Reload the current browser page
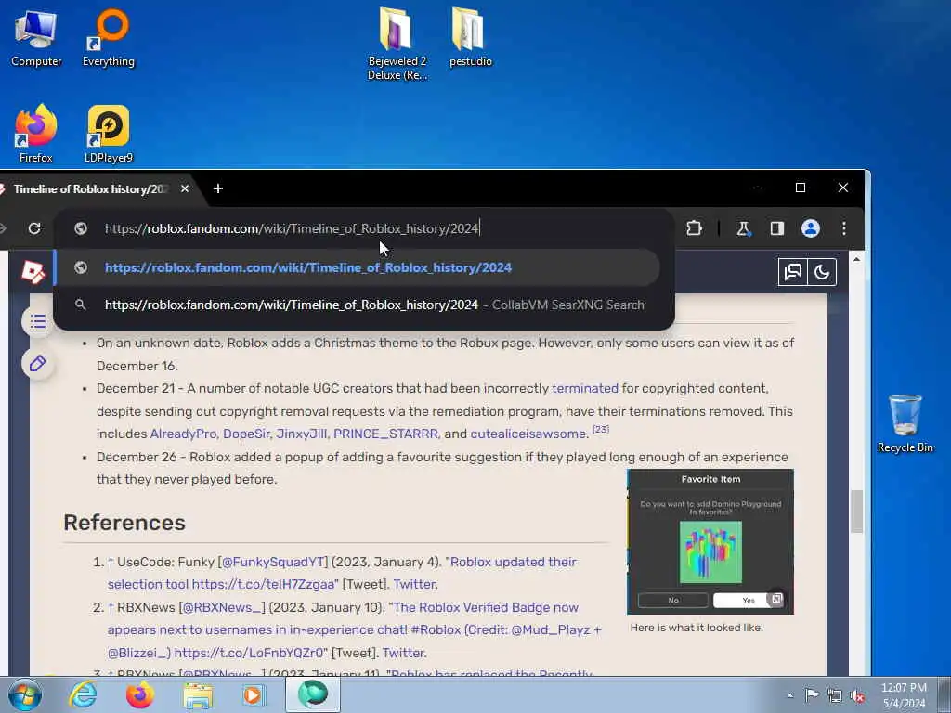 pos(34,228)
